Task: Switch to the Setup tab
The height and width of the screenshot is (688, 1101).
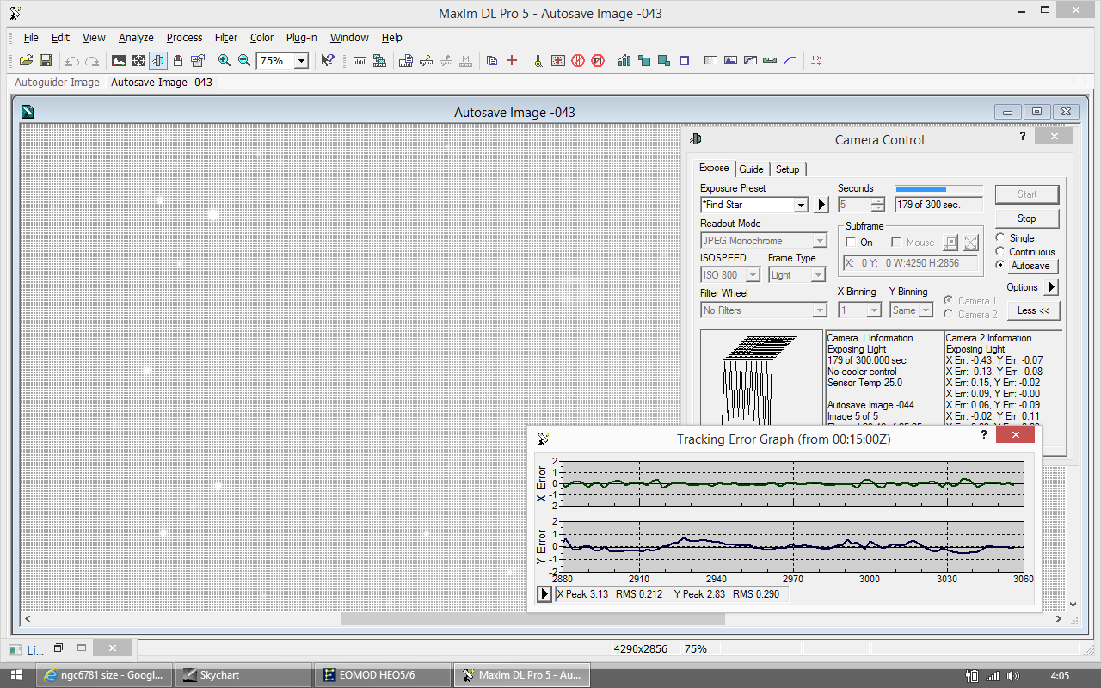Action: (787, 169)
